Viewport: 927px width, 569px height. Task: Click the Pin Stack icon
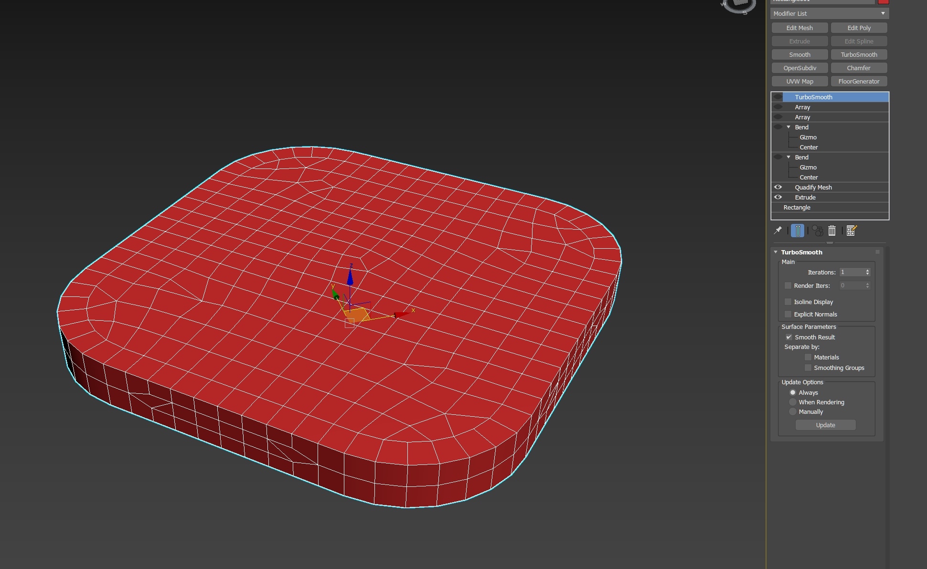pyautogui.click(x=778, y=231)
